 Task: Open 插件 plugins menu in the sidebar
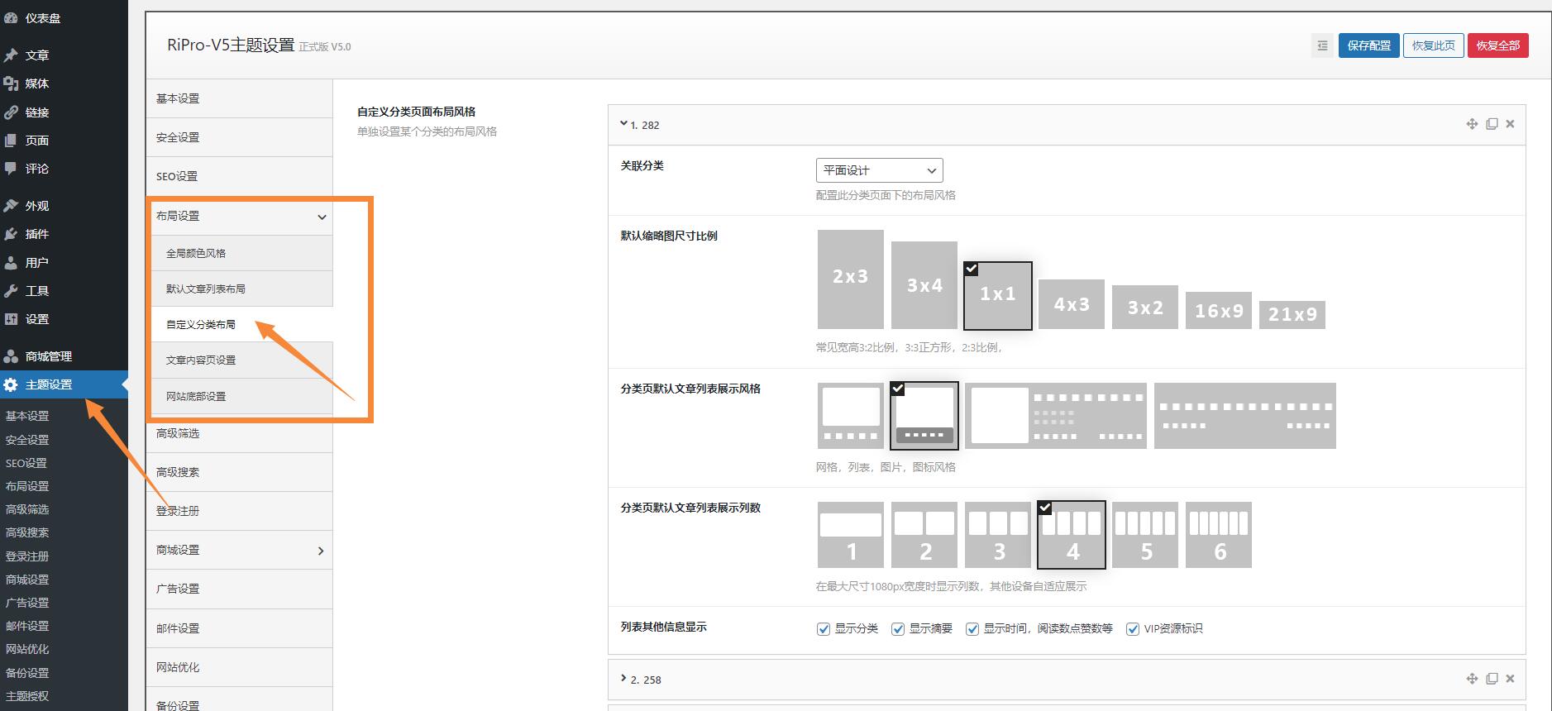click(x=36, y=234)
